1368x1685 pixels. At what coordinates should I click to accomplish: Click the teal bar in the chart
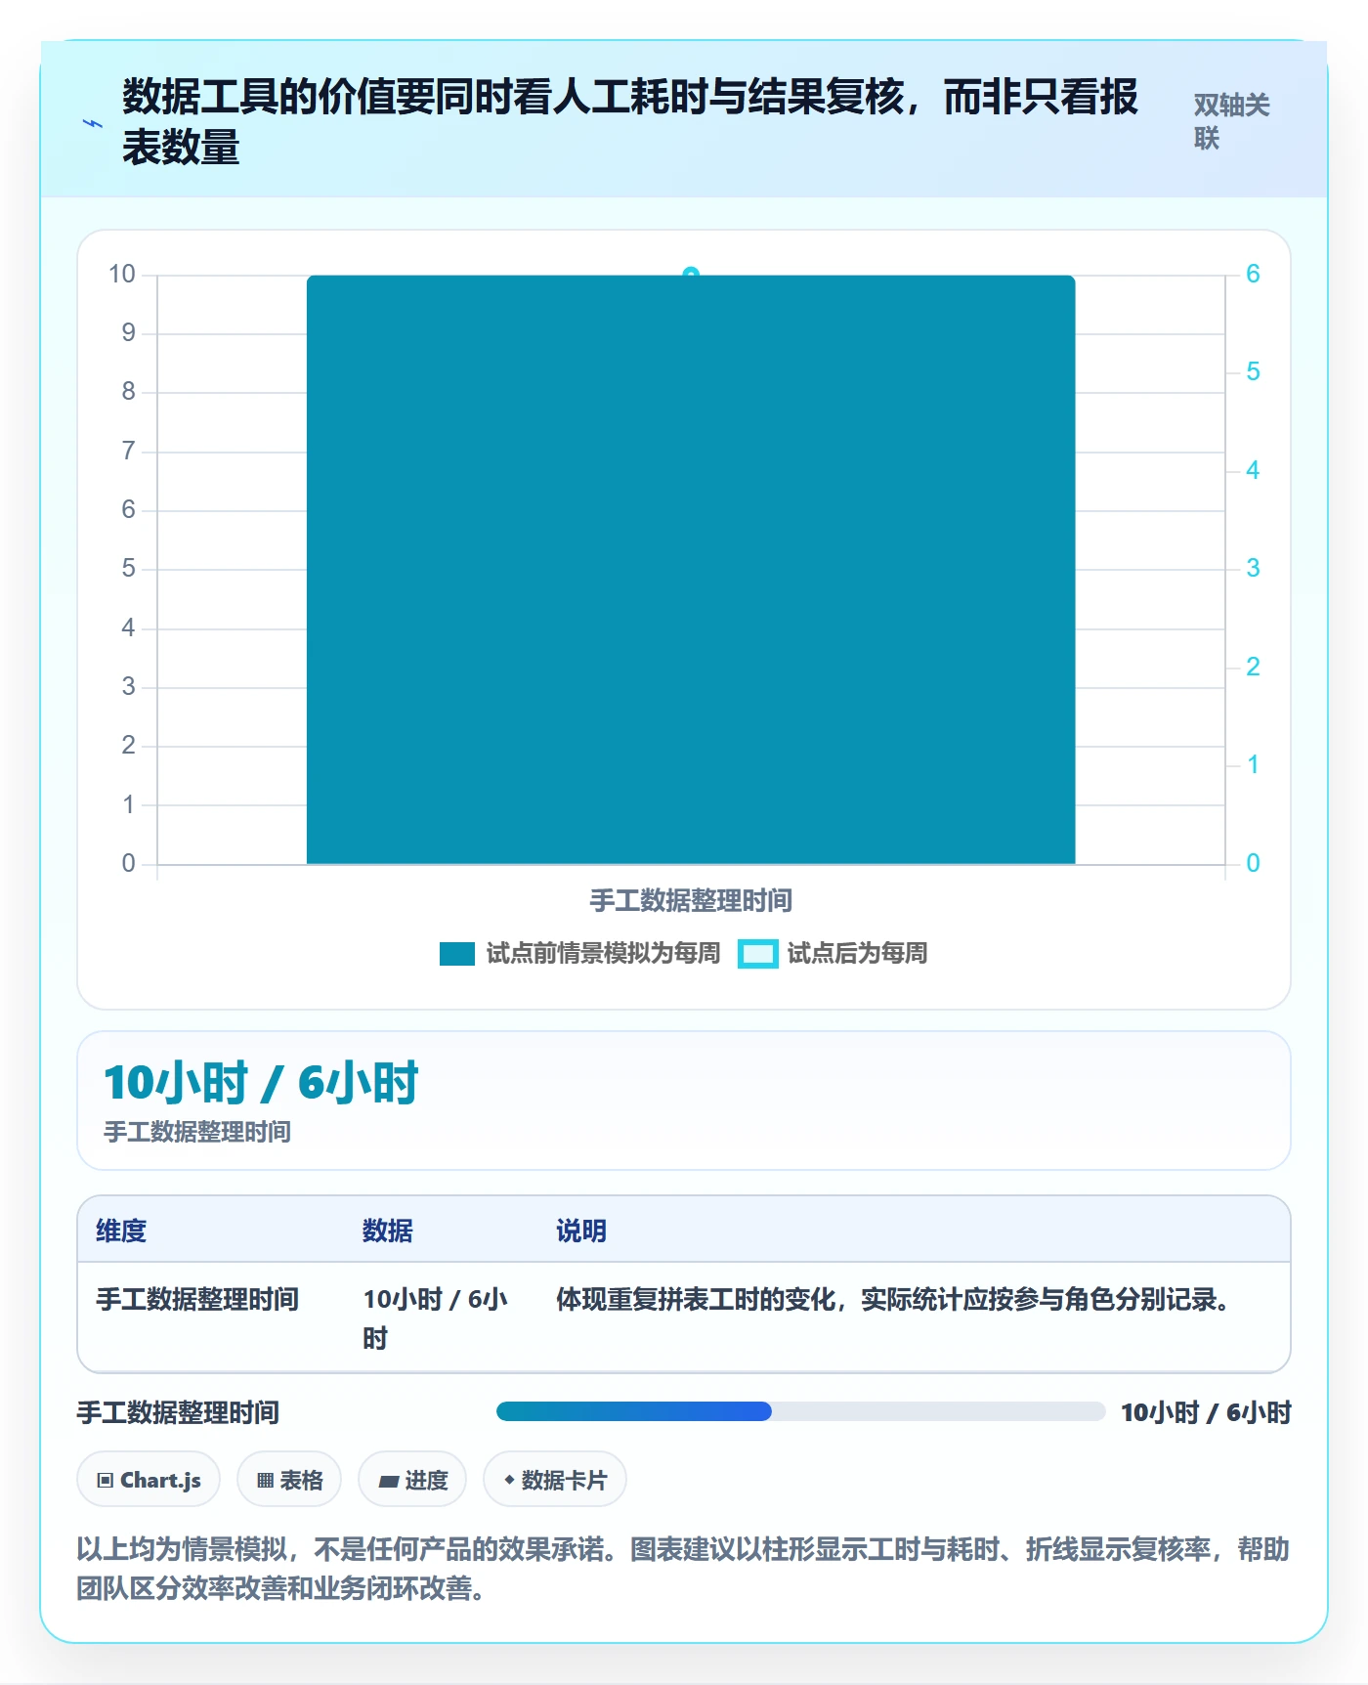point(691,570)
